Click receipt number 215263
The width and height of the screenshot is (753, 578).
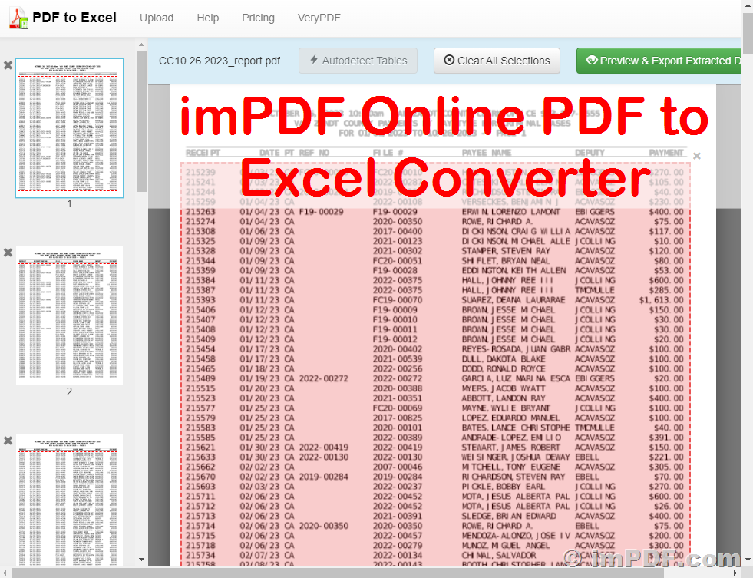(x=201, y=212)
